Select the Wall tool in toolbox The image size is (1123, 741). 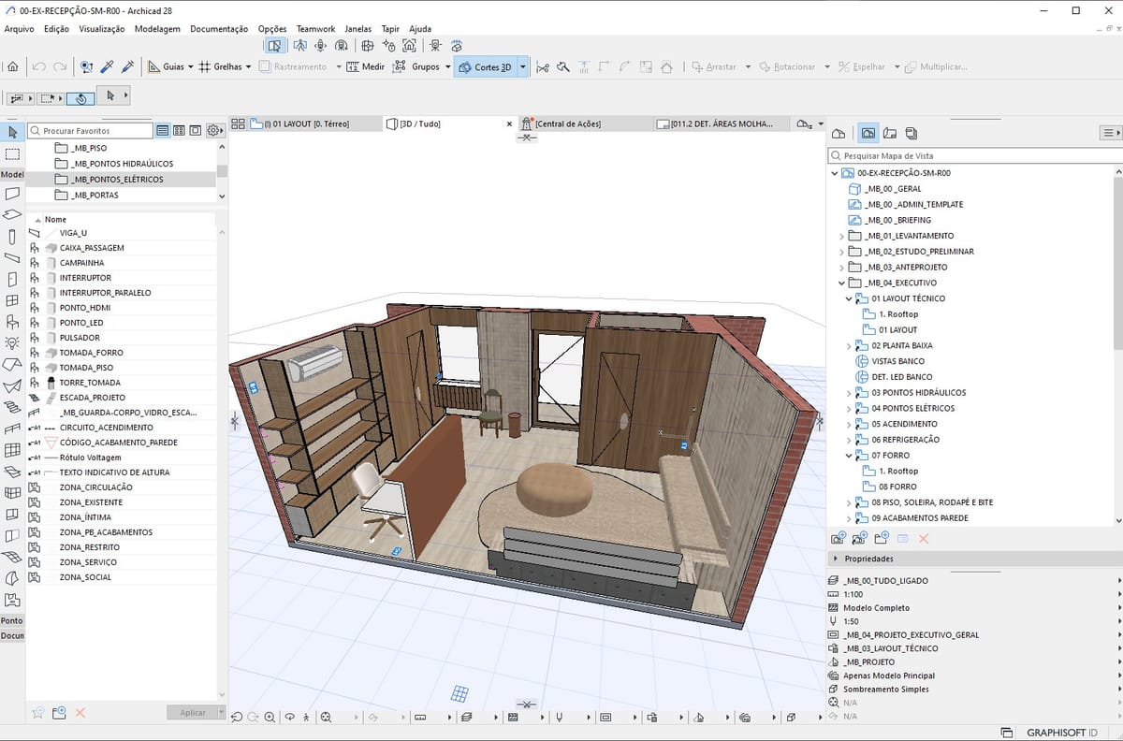[12, 194]
